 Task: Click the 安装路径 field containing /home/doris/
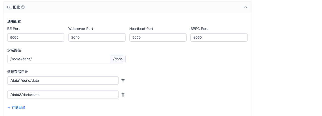click(59, 59)
